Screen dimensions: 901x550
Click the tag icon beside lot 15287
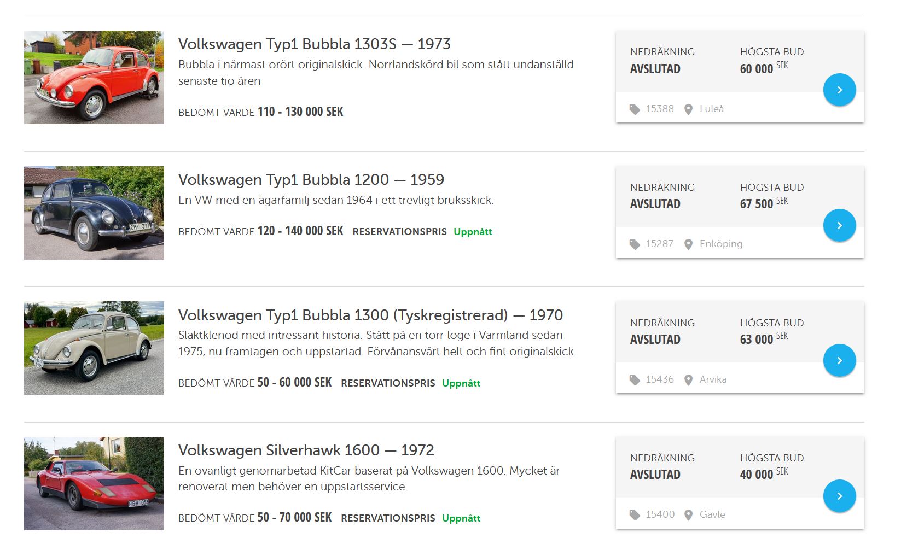pos(635,244)
